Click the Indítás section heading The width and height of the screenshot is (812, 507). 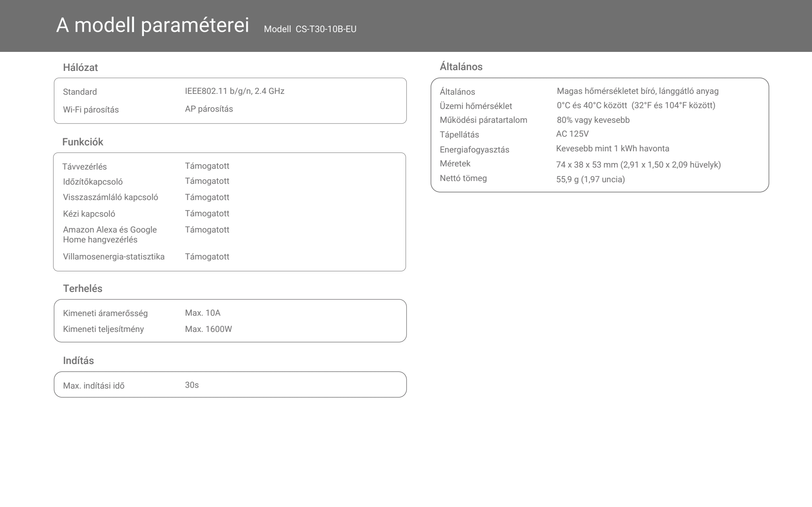click(79, 361)
